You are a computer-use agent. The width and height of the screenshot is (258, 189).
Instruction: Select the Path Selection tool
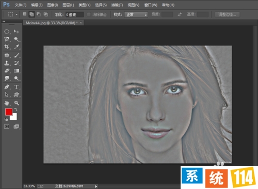(x=7, y=94)
